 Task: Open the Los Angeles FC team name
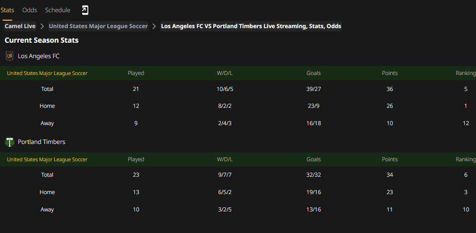[39, 56]
